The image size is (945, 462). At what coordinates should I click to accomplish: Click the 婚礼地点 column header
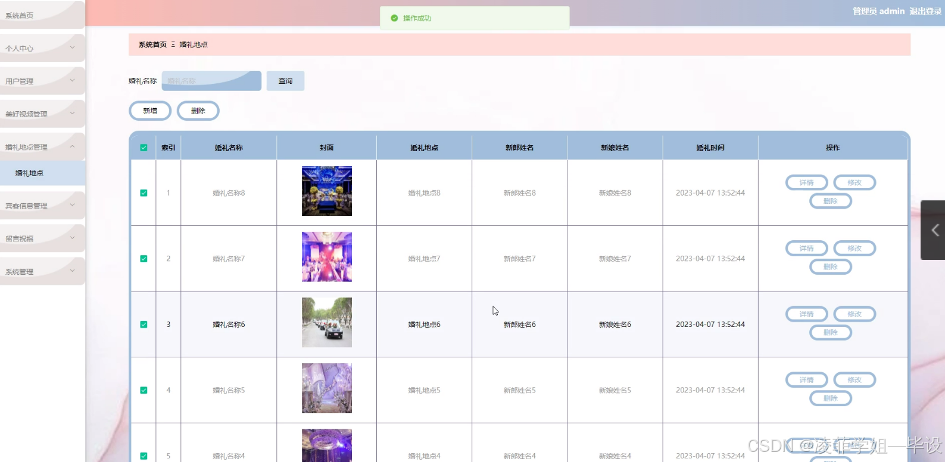(424, 147)
